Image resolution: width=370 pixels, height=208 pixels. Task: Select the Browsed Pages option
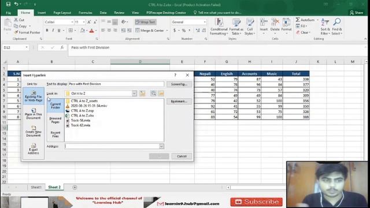point(55,120)
